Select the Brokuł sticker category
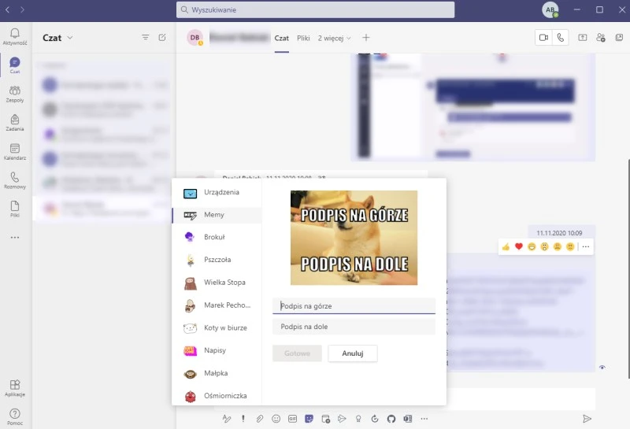The height and width of the screenshot is (429, 630). [214, 237]
